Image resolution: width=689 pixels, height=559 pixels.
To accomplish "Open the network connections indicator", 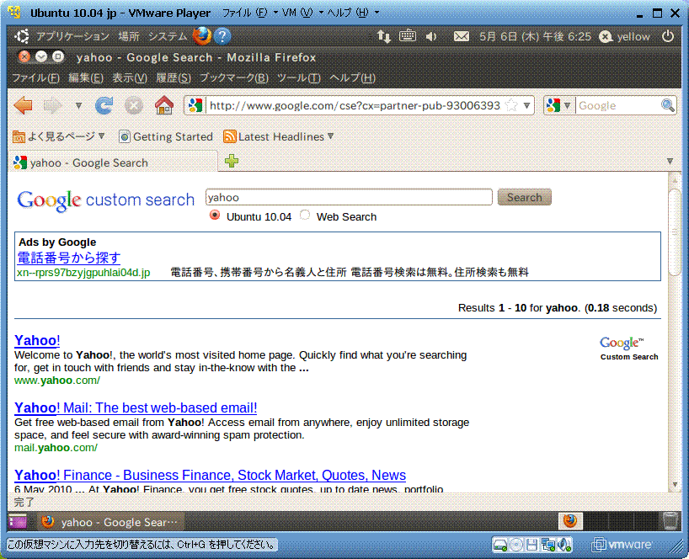I will [x=383, y=36].
